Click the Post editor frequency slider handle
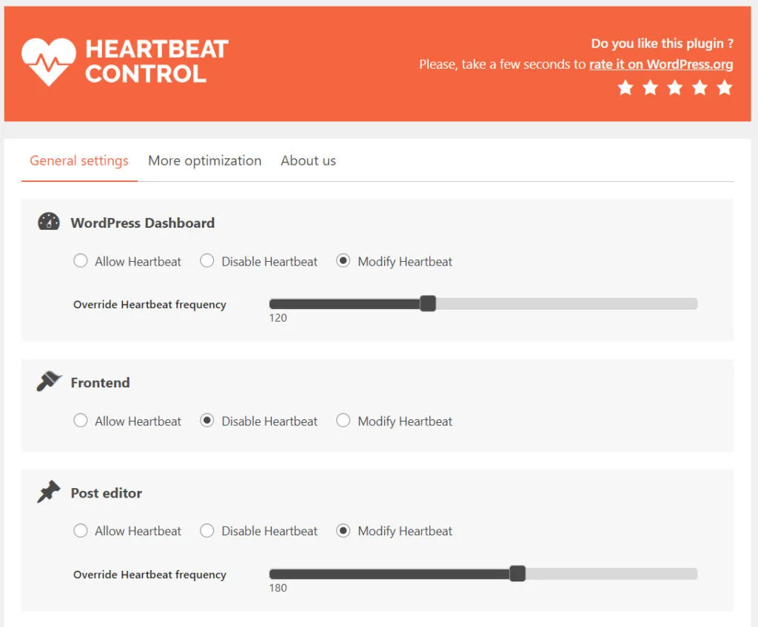 coord(518,573)
